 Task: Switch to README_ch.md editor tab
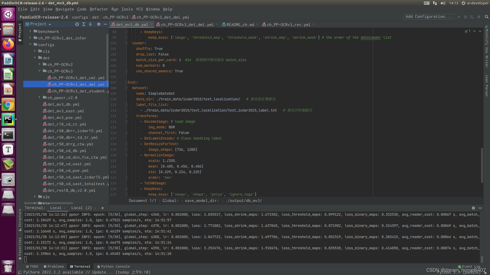[x=240, y=25]
